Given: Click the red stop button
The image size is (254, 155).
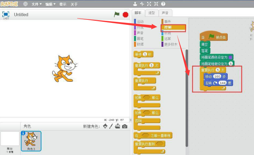Looking at the screenshot, I should [x=125, y=15].
